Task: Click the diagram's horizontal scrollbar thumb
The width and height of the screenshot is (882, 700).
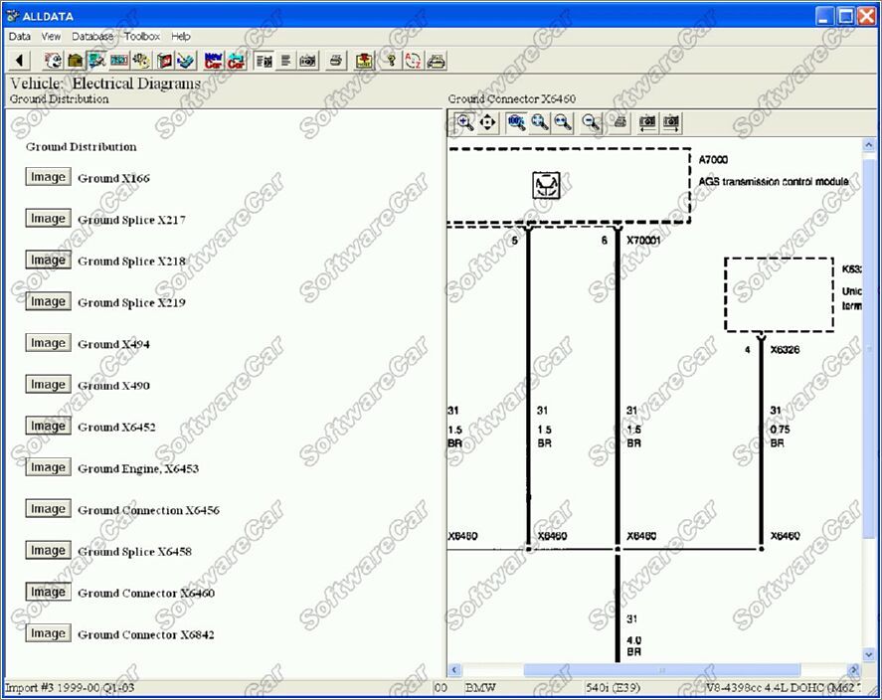Action: point(661,670)
